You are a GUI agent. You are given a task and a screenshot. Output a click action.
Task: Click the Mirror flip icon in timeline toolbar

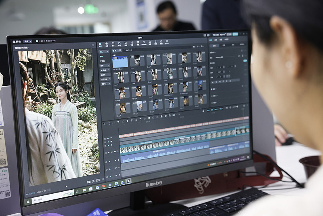[161, 117]
